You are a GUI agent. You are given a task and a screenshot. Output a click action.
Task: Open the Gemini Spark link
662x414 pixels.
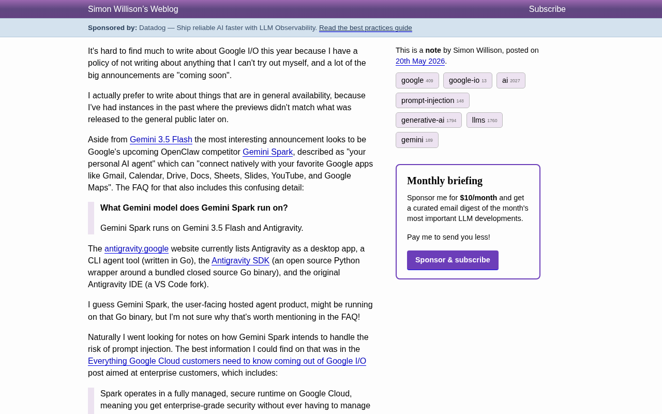pos(268,152)
